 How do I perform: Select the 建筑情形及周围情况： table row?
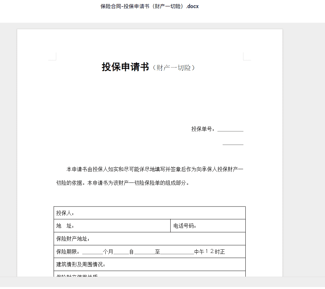(149, 264)
